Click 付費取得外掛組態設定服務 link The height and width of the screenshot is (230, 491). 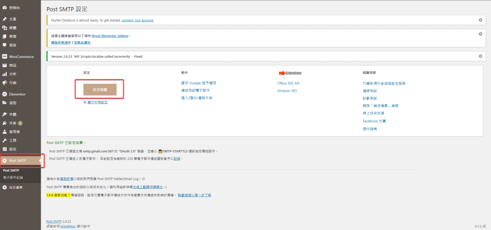(x=384, y=83)
